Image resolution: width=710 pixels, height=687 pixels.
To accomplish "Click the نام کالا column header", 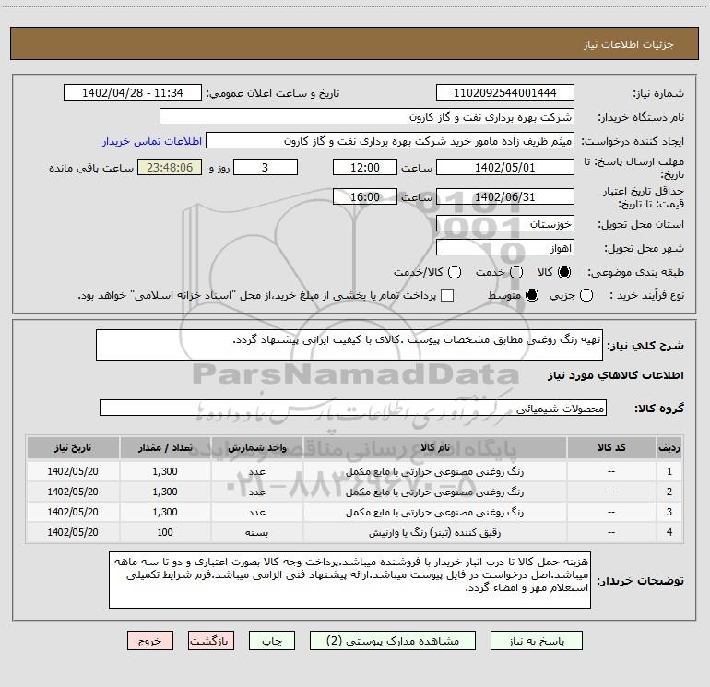I will pos(434,447).
